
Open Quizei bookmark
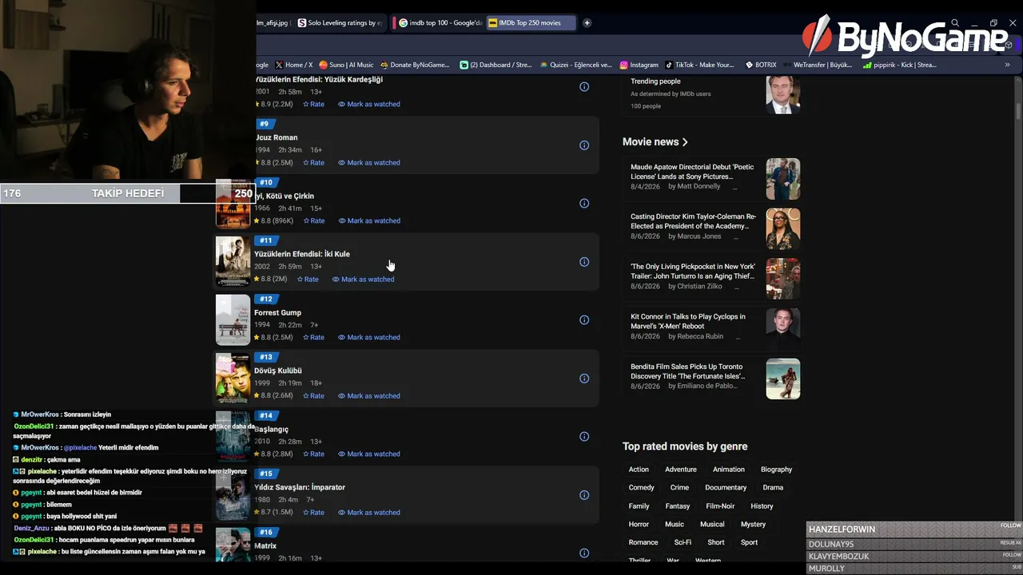click(575, 65)
